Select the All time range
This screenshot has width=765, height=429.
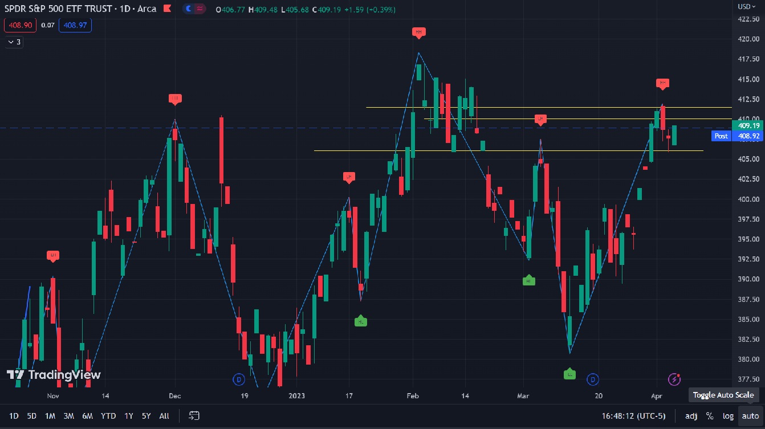164,416
